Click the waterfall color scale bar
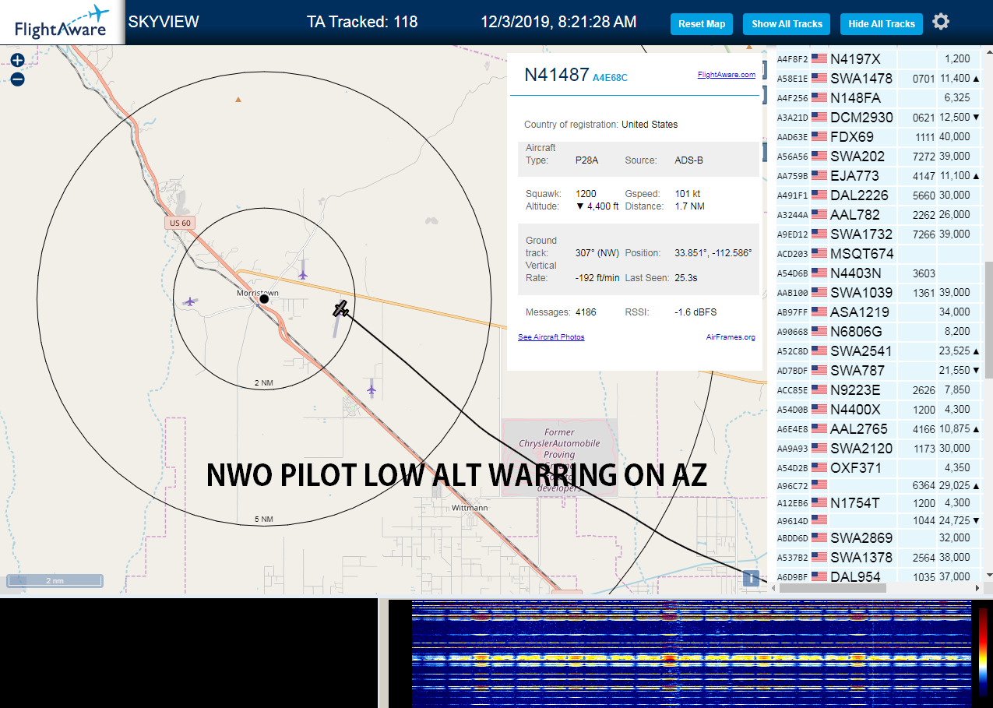Viewport: 993px width, 708px height. pos(983,652)
